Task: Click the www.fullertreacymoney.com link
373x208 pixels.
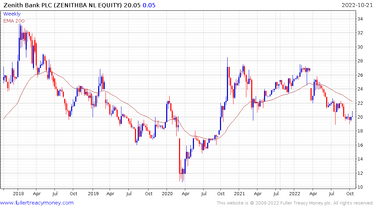Action: pos(37,203)
